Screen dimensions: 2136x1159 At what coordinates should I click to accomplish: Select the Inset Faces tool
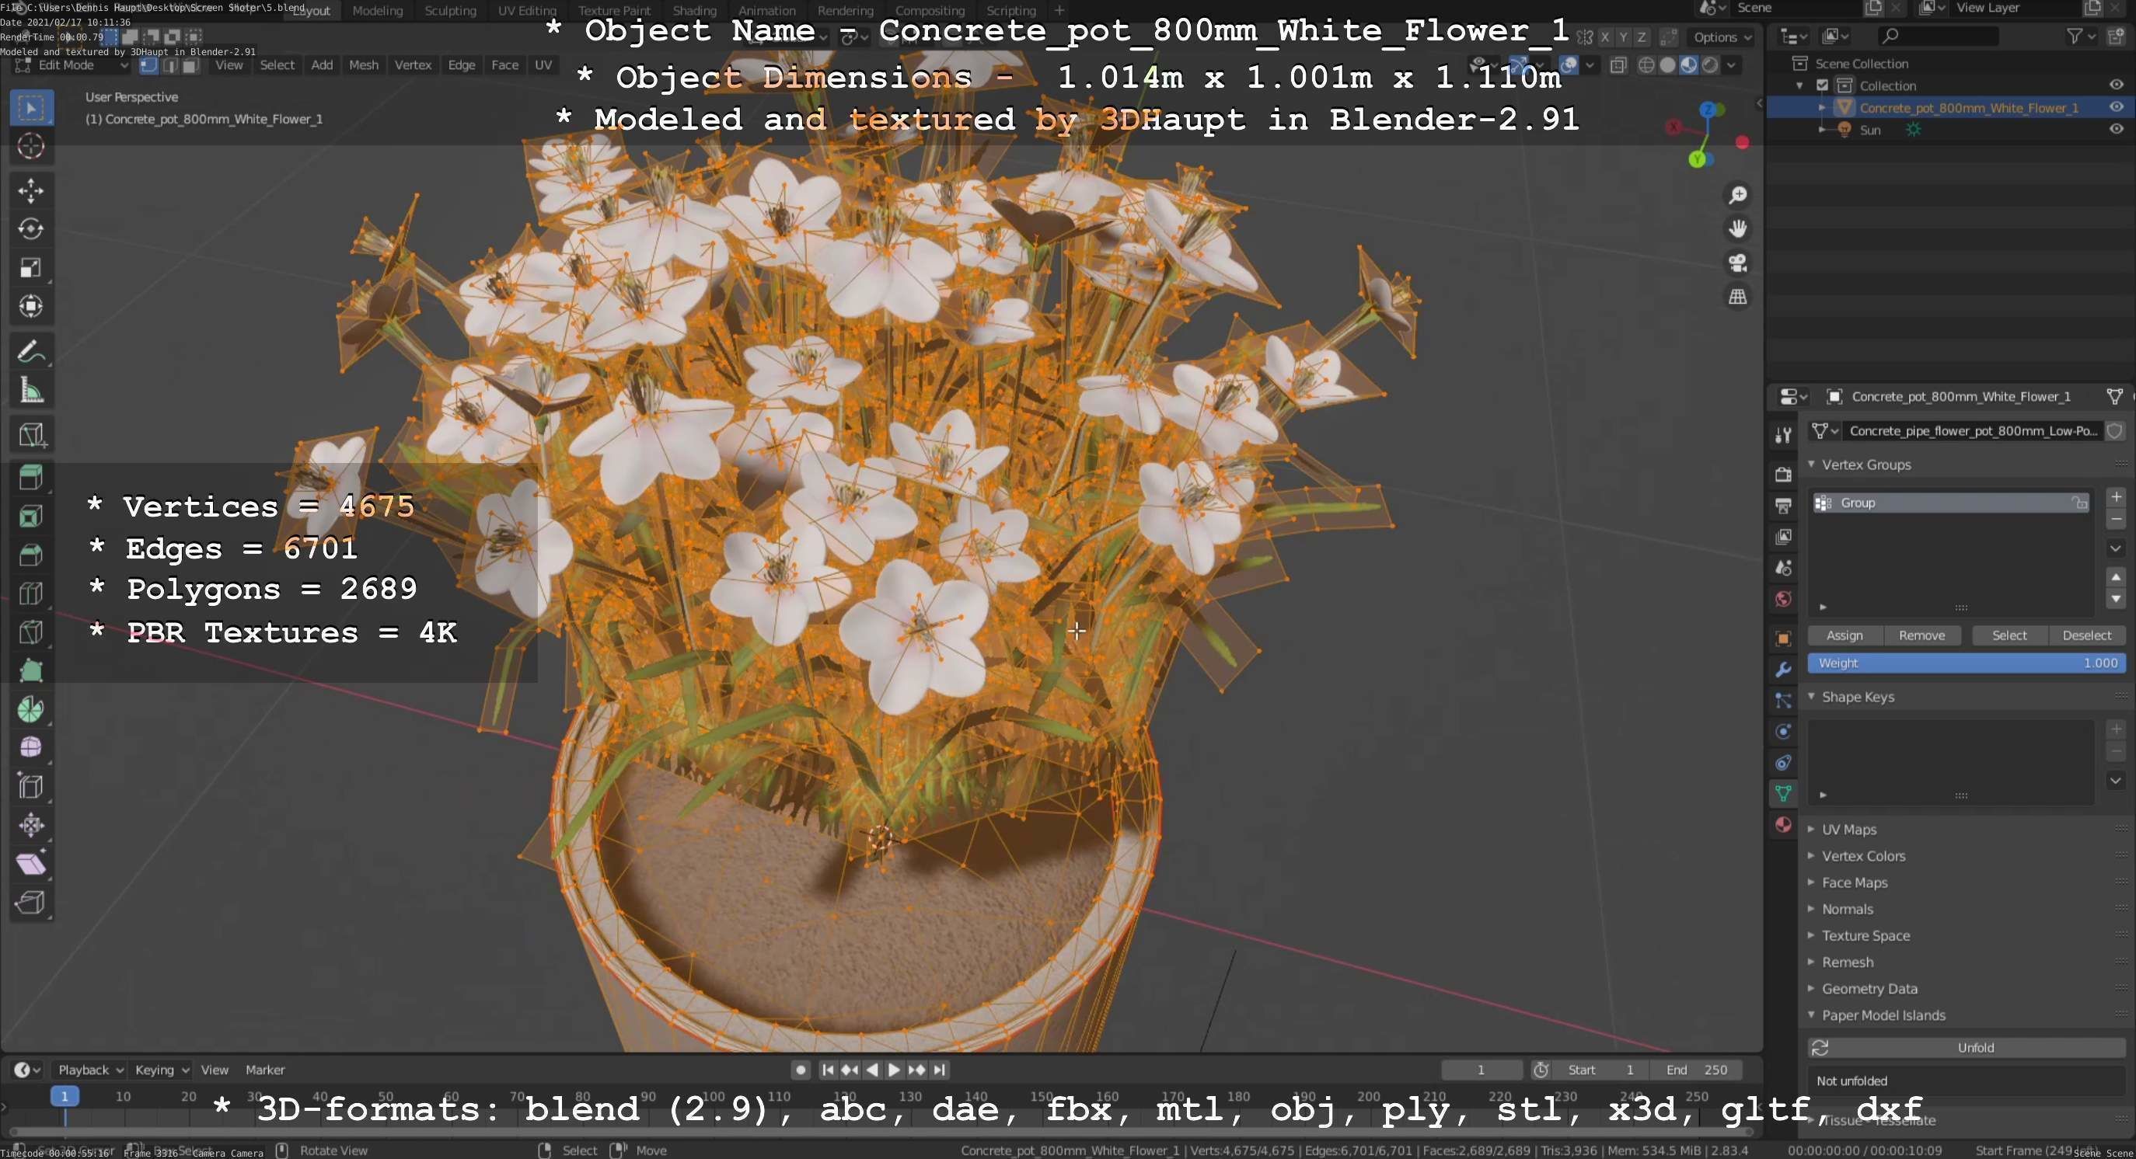click(x=30, y=516)
